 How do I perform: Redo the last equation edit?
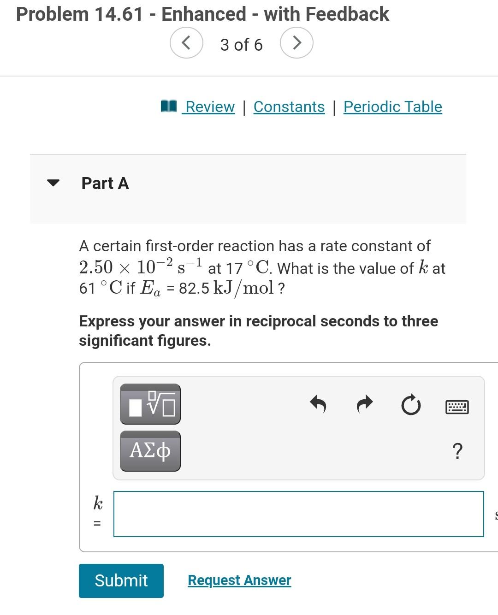tap(364, 405)
